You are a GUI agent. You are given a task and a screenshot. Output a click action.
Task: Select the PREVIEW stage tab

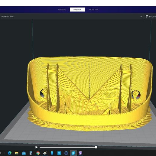77,10
